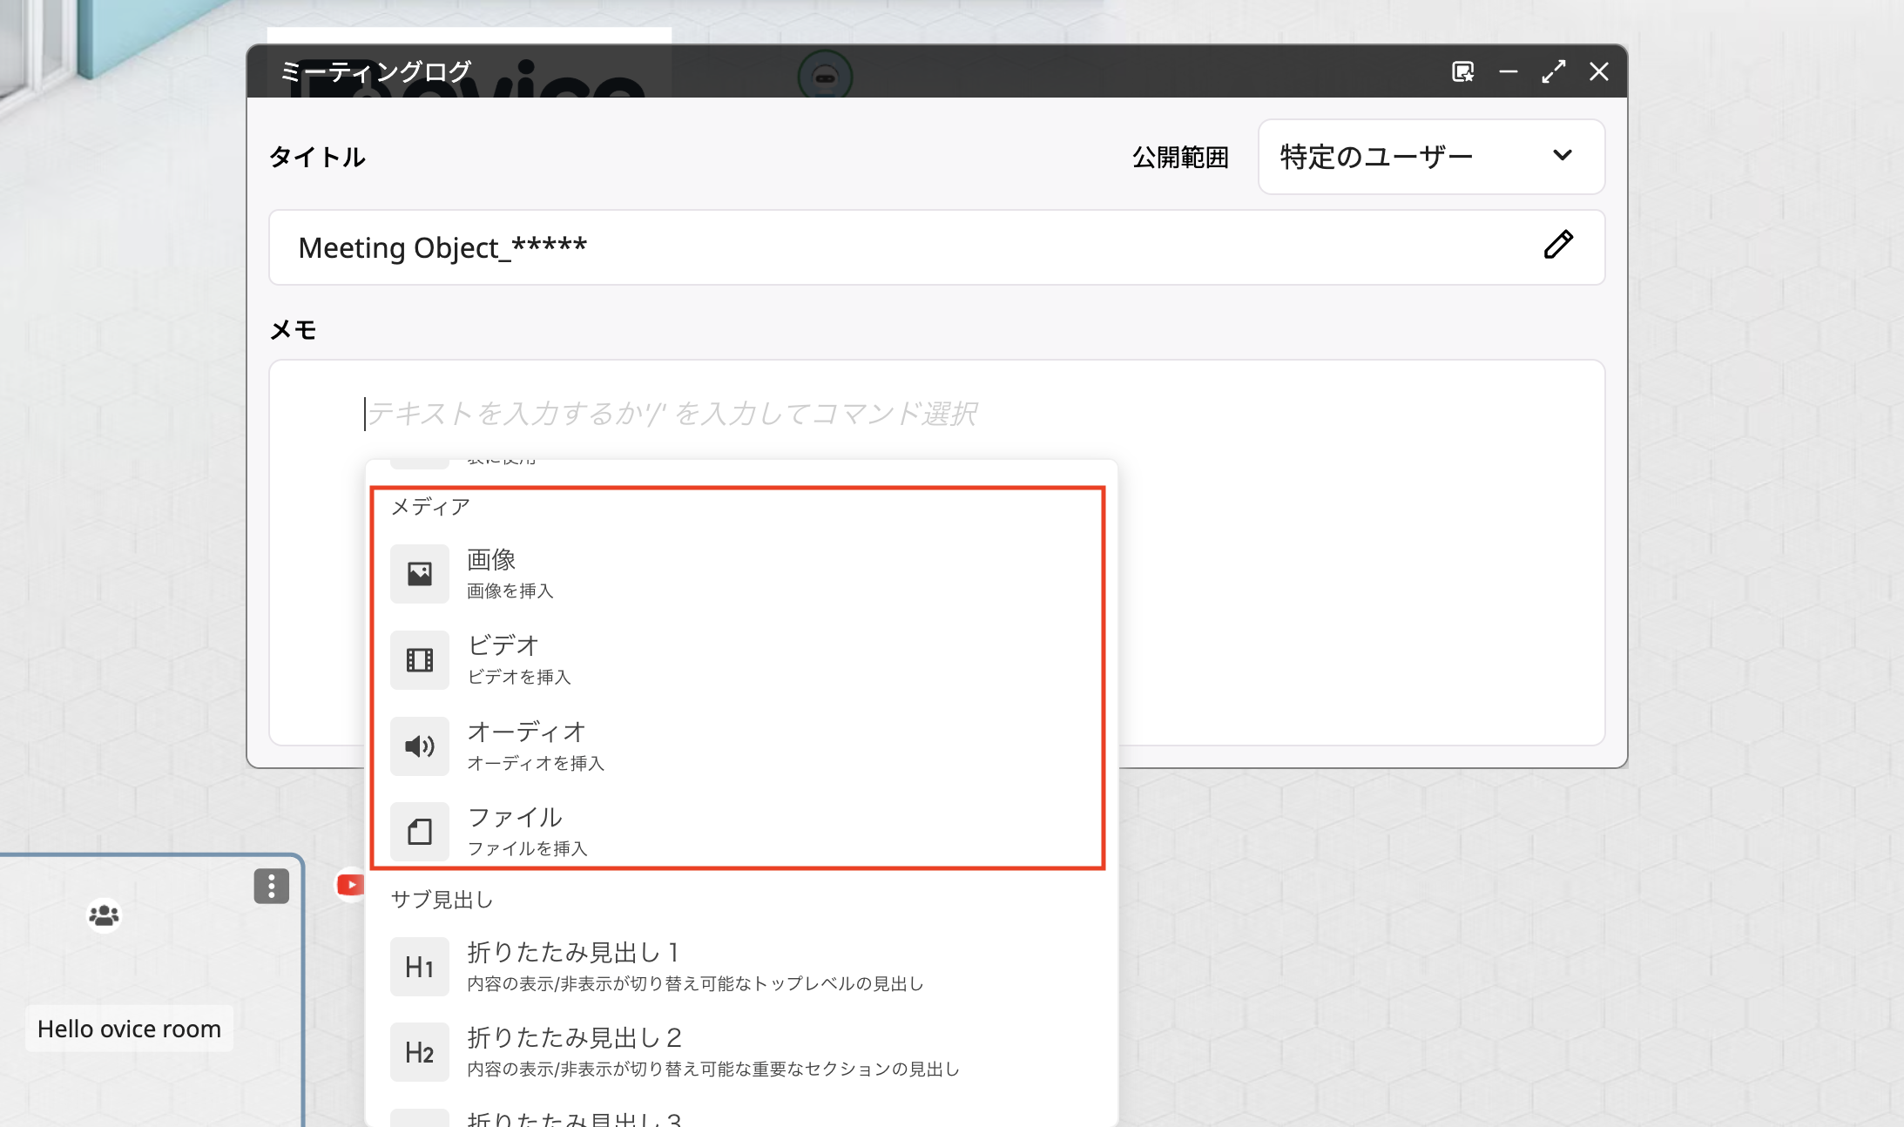The width and height of the screenshot is (1904, 1127).
Task: Click the robot avatar icon behind the header
Action: [825, 75]
